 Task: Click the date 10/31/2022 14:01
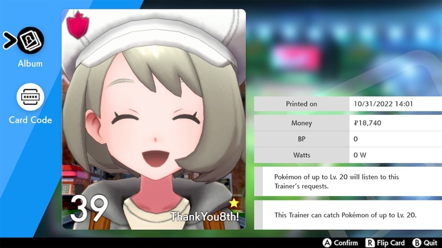pyautogui.click(x=383, y=104)
